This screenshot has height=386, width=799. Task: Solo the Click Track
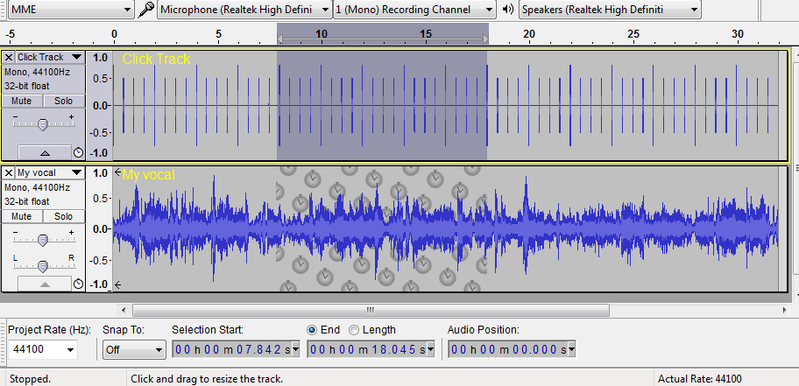(x=63, y=101)
